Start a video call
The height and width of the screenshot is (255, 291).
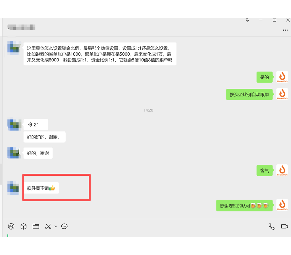[x=284, y=226]
